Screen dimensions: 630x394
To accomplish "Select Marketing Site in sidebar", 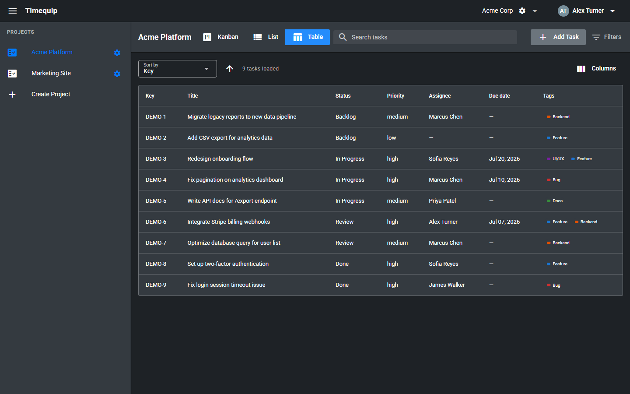I will [x=51, y=73].
